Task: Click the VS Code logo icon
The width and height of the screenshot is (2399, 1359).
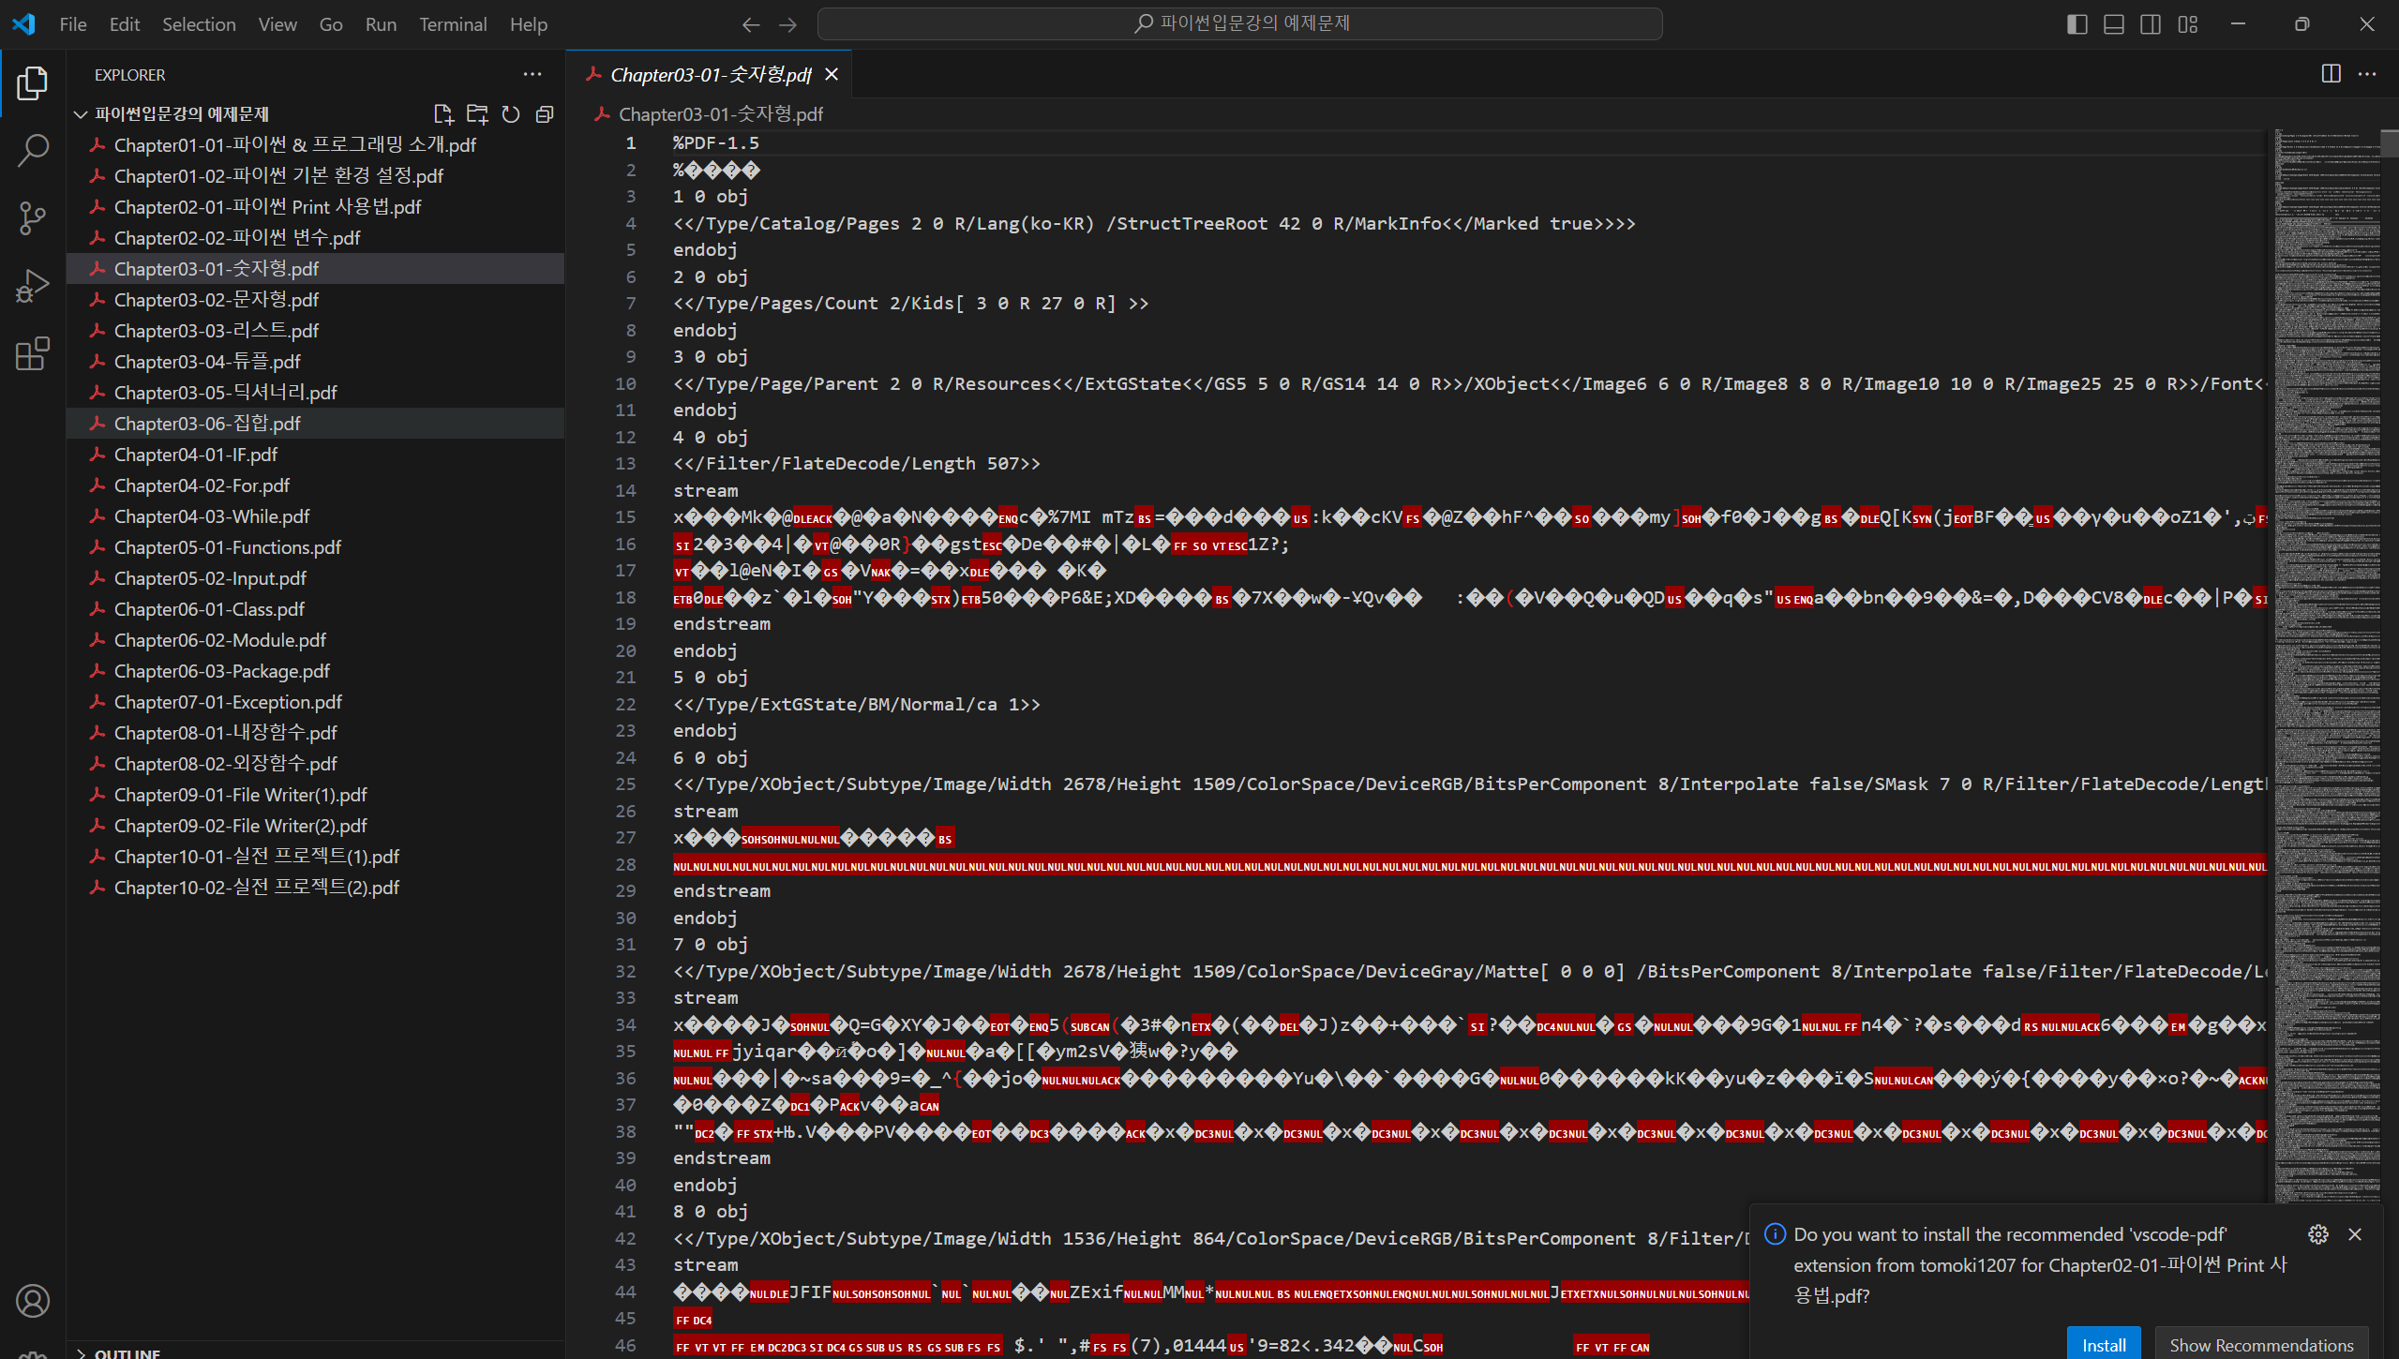Action: [23, 24]
